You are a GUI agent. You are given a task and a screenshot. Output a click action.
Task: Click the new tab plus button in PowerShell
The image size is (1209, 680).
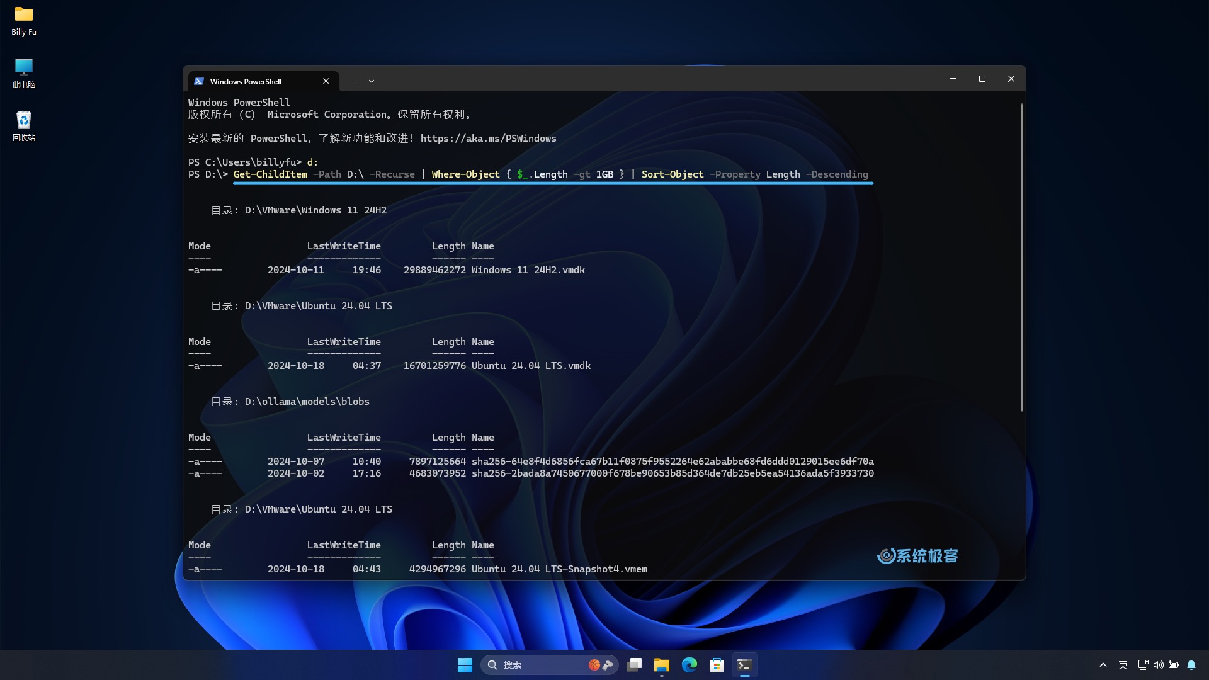pyautogui.click(x=352, y=81)
